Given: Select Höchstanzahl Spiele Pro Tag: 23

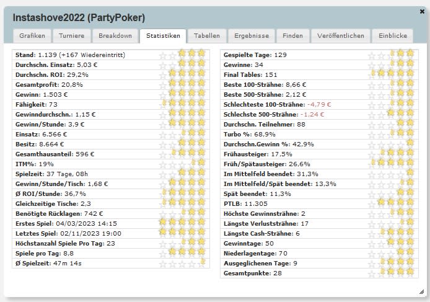Looking at the screenshot, I should [65, 243].
